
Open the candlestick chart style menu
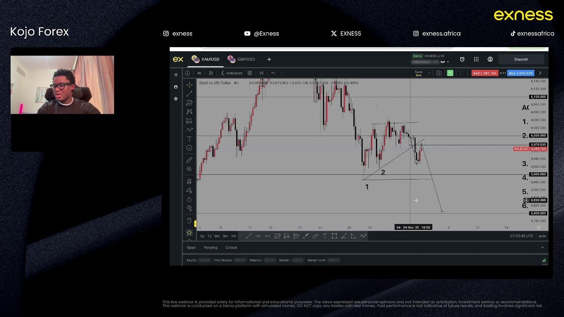click(x=211, y=73)
